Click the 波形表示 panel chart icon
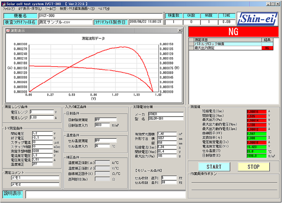The width and height of the screenshot is (282, 203). [x=8, y=31]
